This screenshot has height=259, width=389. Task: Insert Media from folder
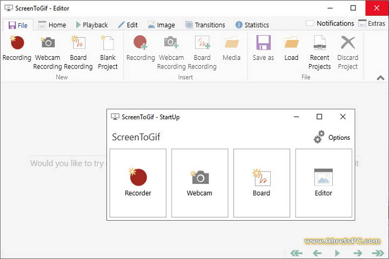(231, 49)
